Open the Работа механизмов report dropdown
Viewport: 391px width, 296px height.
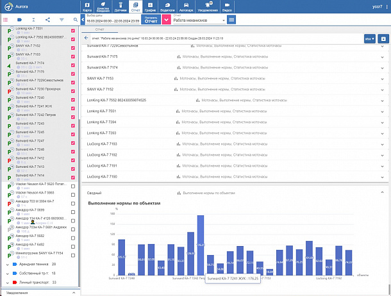199,21
